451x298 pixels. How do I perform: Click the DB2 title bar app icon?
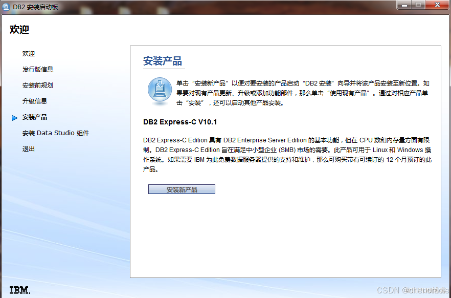pyautogui.click(x=6, y=7)
